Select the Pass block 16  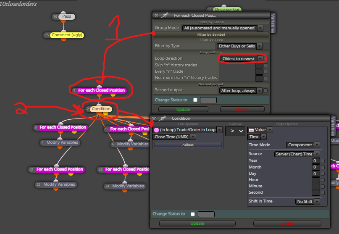coord(67,16)
